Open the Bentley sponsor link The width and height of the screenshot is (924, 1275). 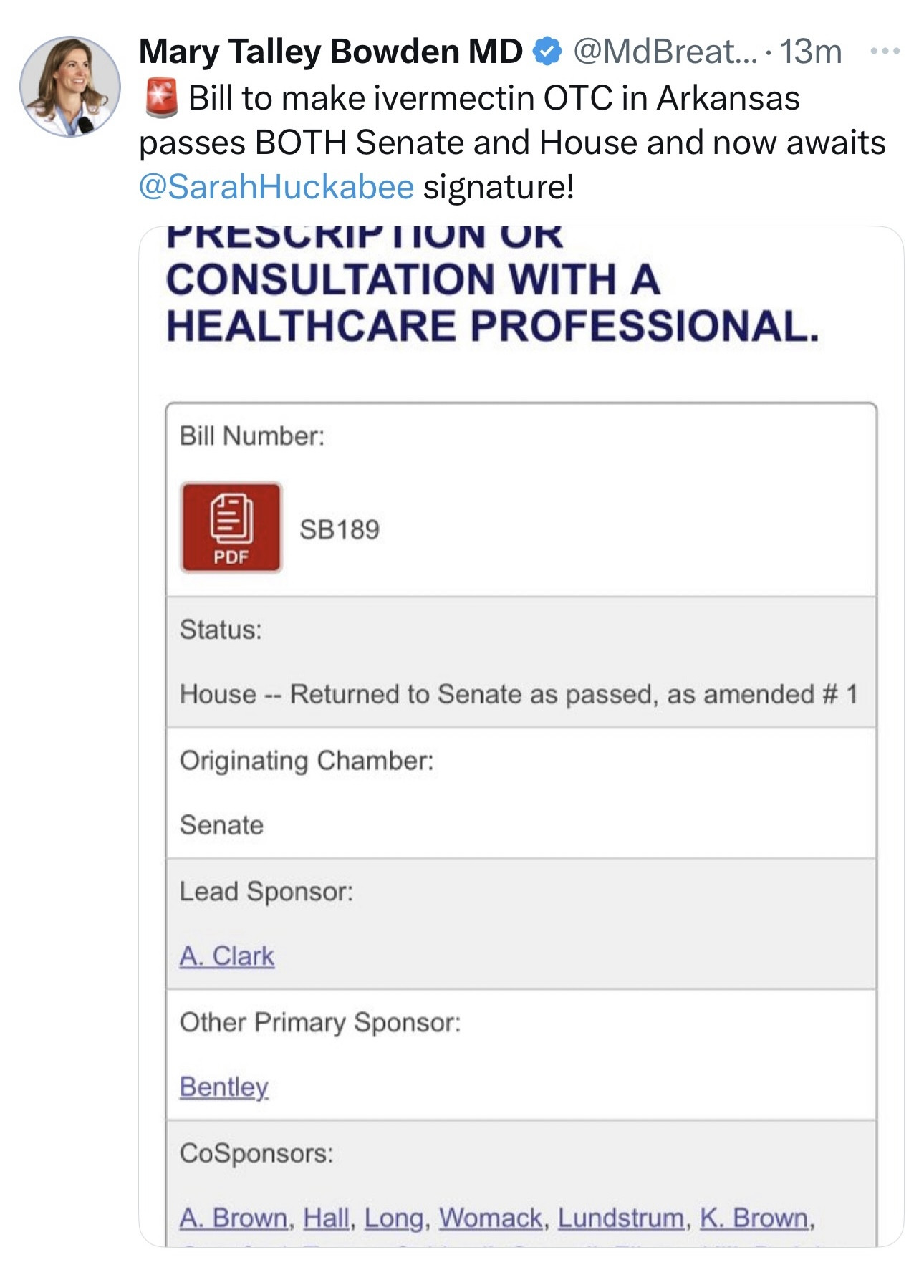tap(224, 1087)
